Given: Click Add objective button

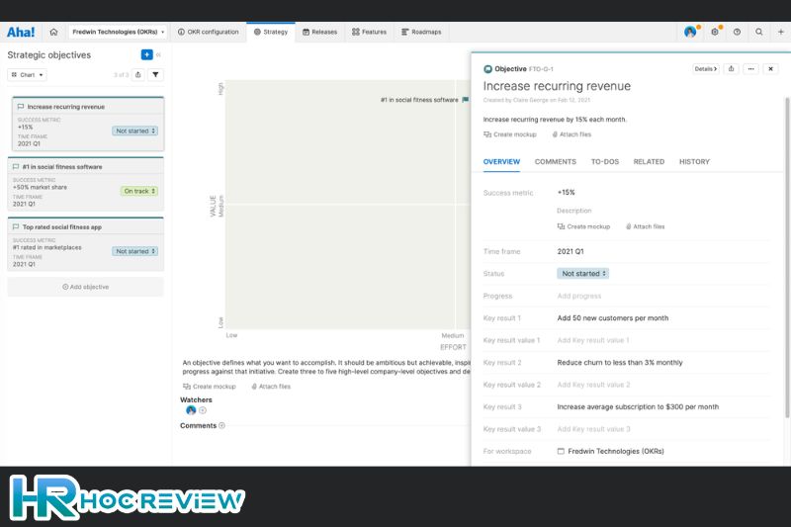Looking at the screenshot, I should point(85,287).
